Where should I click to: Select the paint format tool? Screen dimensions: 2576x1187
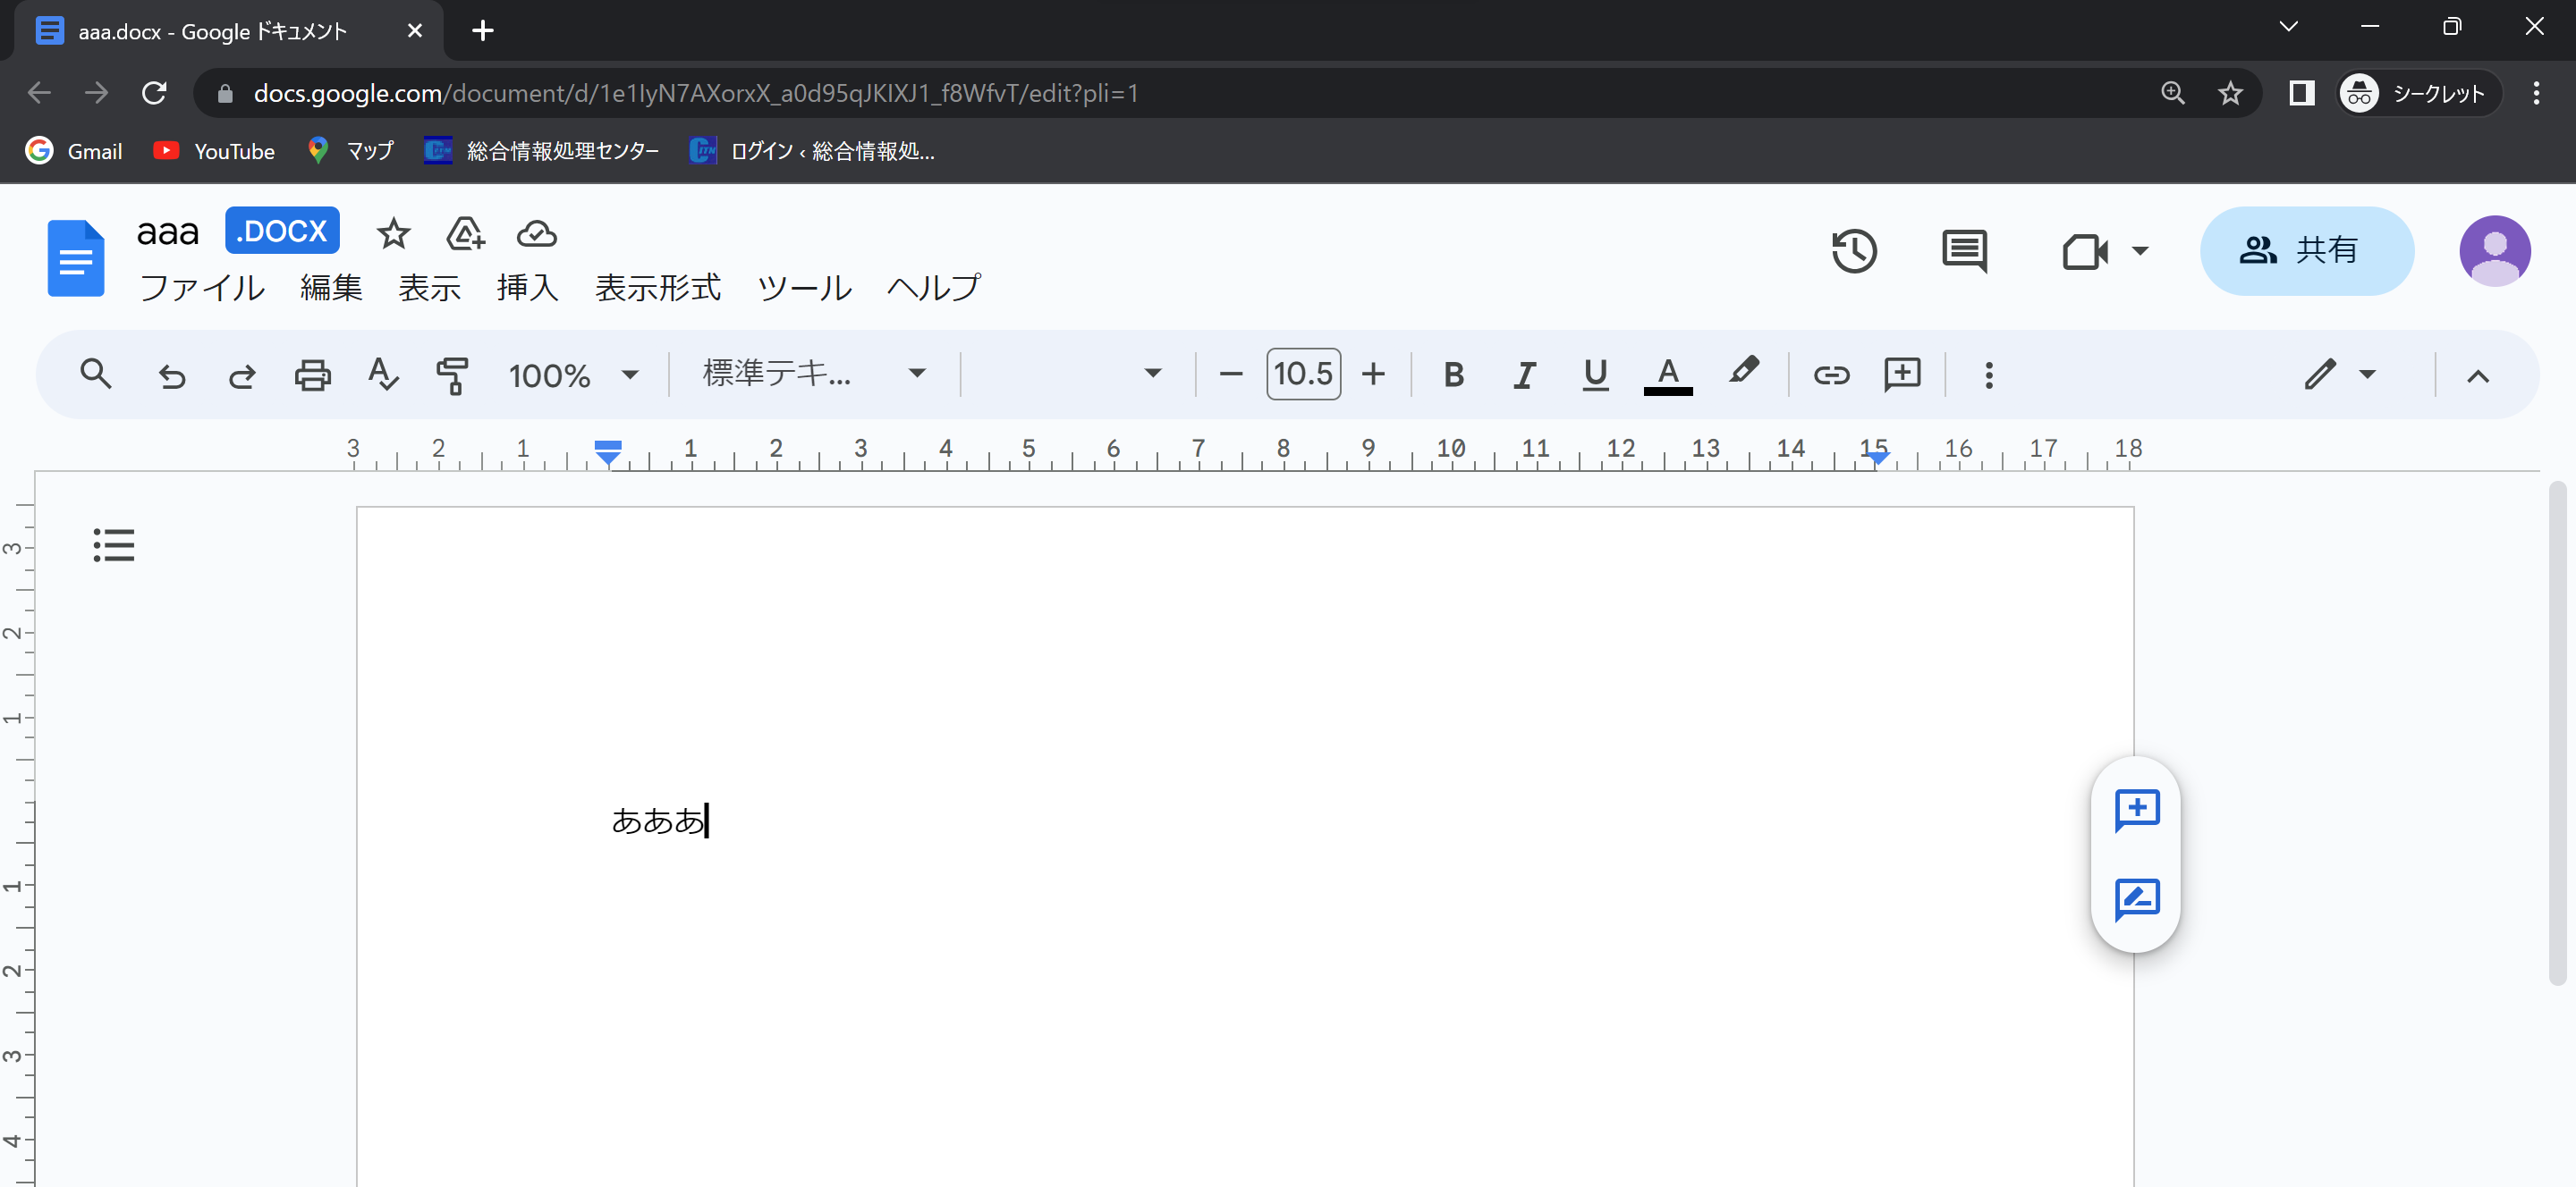tap(452, 375)
